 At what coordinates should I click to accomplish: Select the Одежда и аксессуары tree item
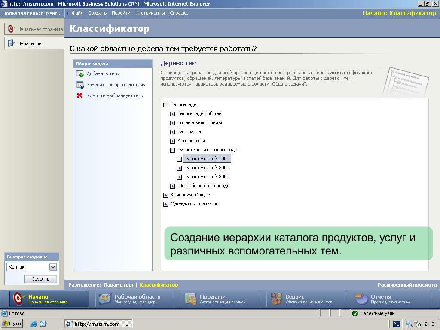click(195, 204)
